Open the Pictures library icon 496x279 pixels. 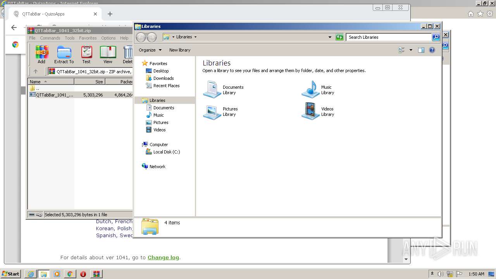(x=212, y=112)
